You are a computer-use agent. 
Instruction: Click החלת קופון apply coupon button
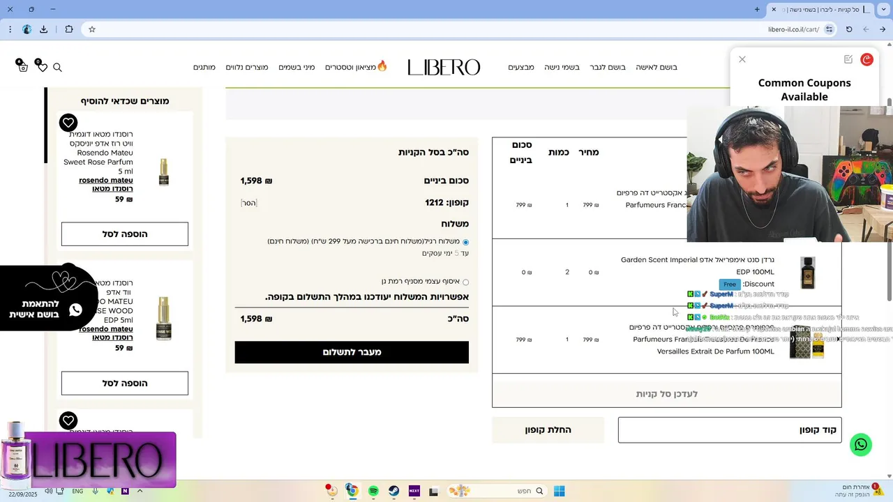point(548,430)
